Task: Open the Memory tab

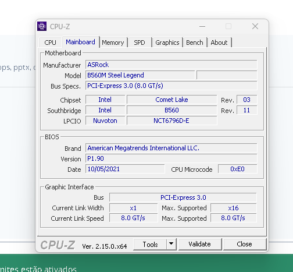Action: pos(113,43)
